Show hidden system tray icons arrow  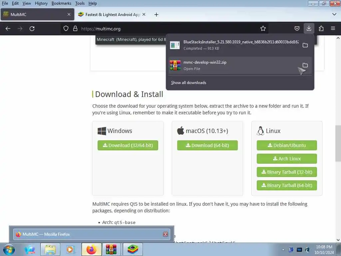pos(283,250)
